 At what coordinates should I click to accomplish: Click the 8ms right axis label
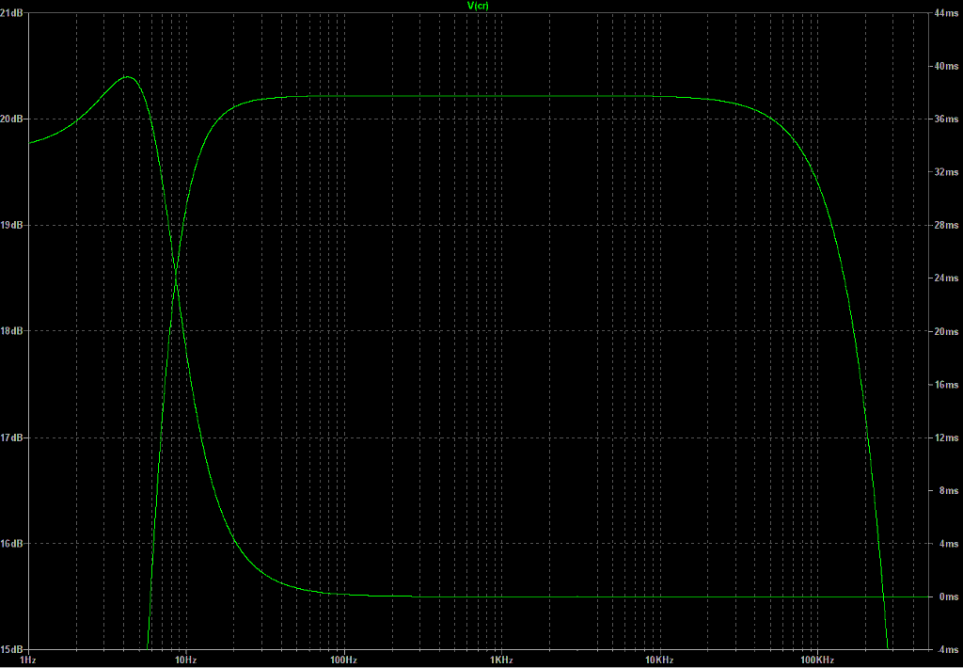coord(950,490)
